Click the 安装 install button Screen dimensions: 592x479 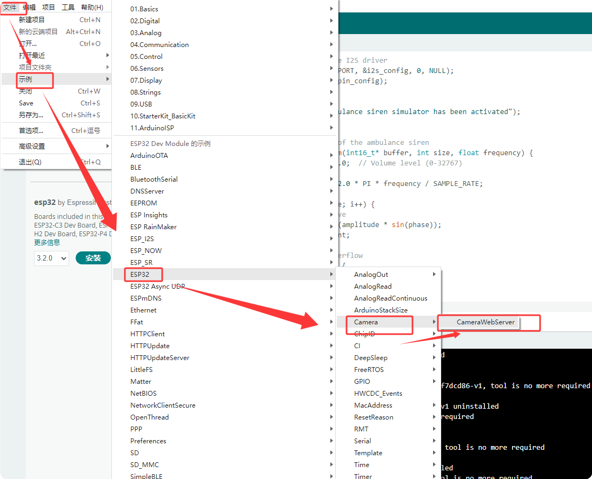93,258
